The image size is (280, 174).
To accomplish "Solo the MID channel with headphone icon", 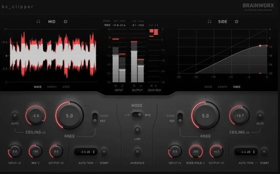I will click(38, 22).
